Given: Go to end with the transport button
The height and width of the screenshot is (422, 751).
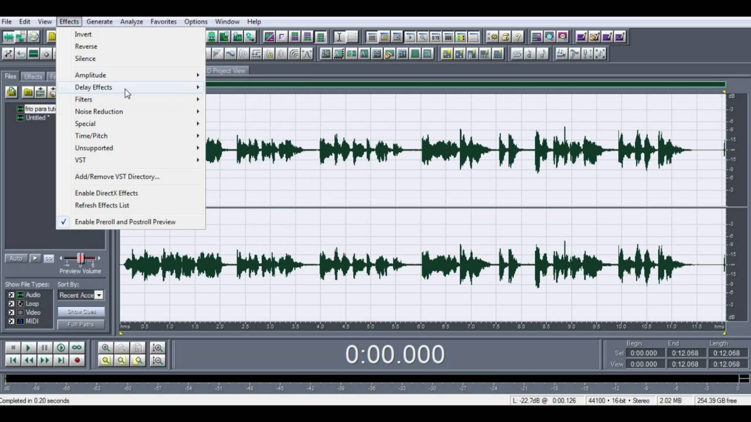Looking at the screenshot, I should (x=61, y=360).
